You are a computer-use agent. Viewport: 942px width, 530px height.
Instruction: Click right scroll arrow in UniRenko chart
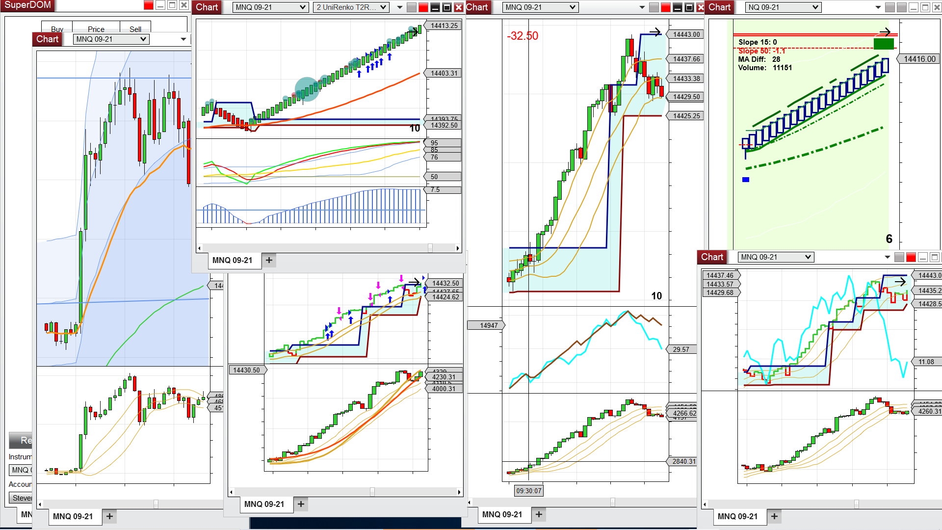458,248
